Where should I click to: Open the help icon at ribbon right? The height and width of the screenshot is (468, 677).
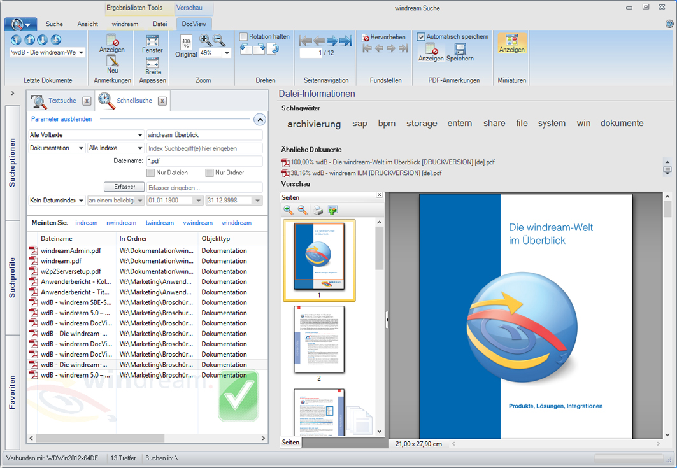point(669,24)
